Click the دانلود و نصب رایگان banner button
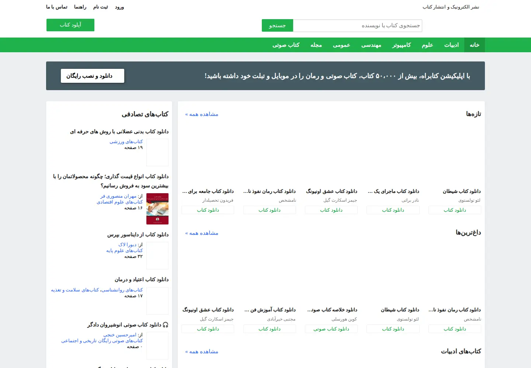 coord(93,76)
